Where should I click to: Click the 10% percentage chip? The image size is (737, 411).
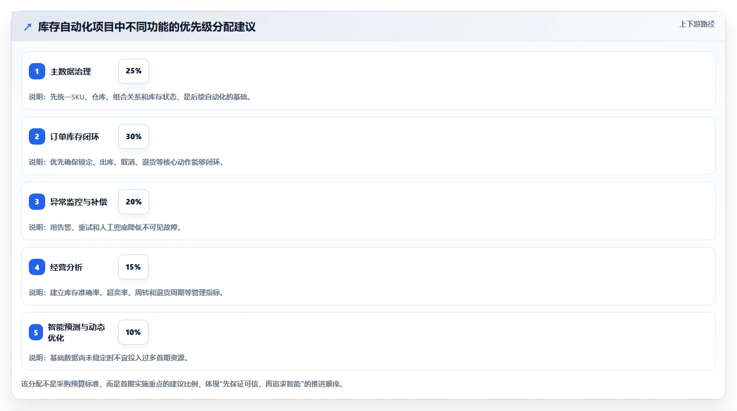point(133,332)
